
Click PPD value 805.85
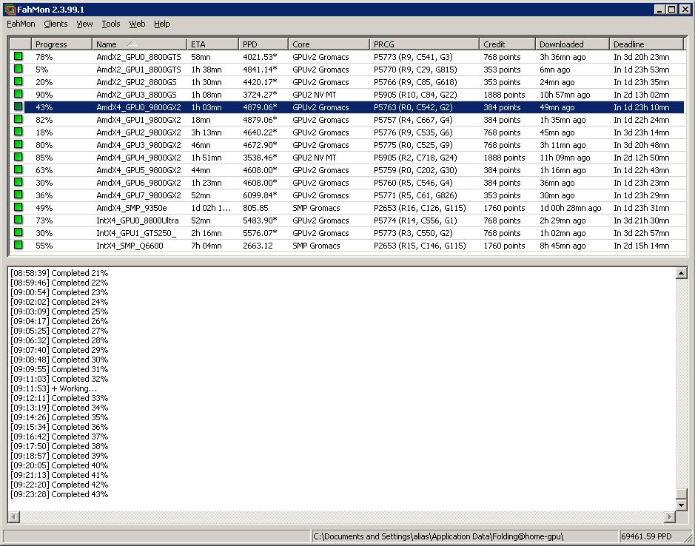coord(255,208)
